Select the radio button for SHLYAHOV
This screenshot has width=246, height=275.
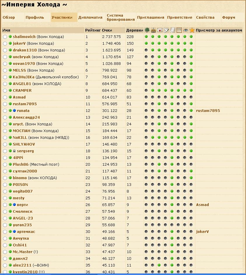click(5, 144)
